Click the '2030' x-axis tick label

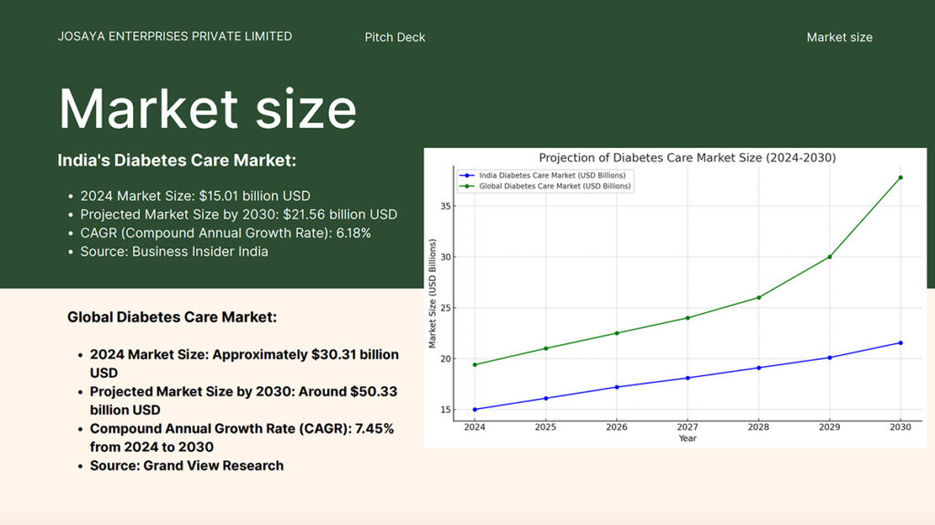[x=900, y=427]
